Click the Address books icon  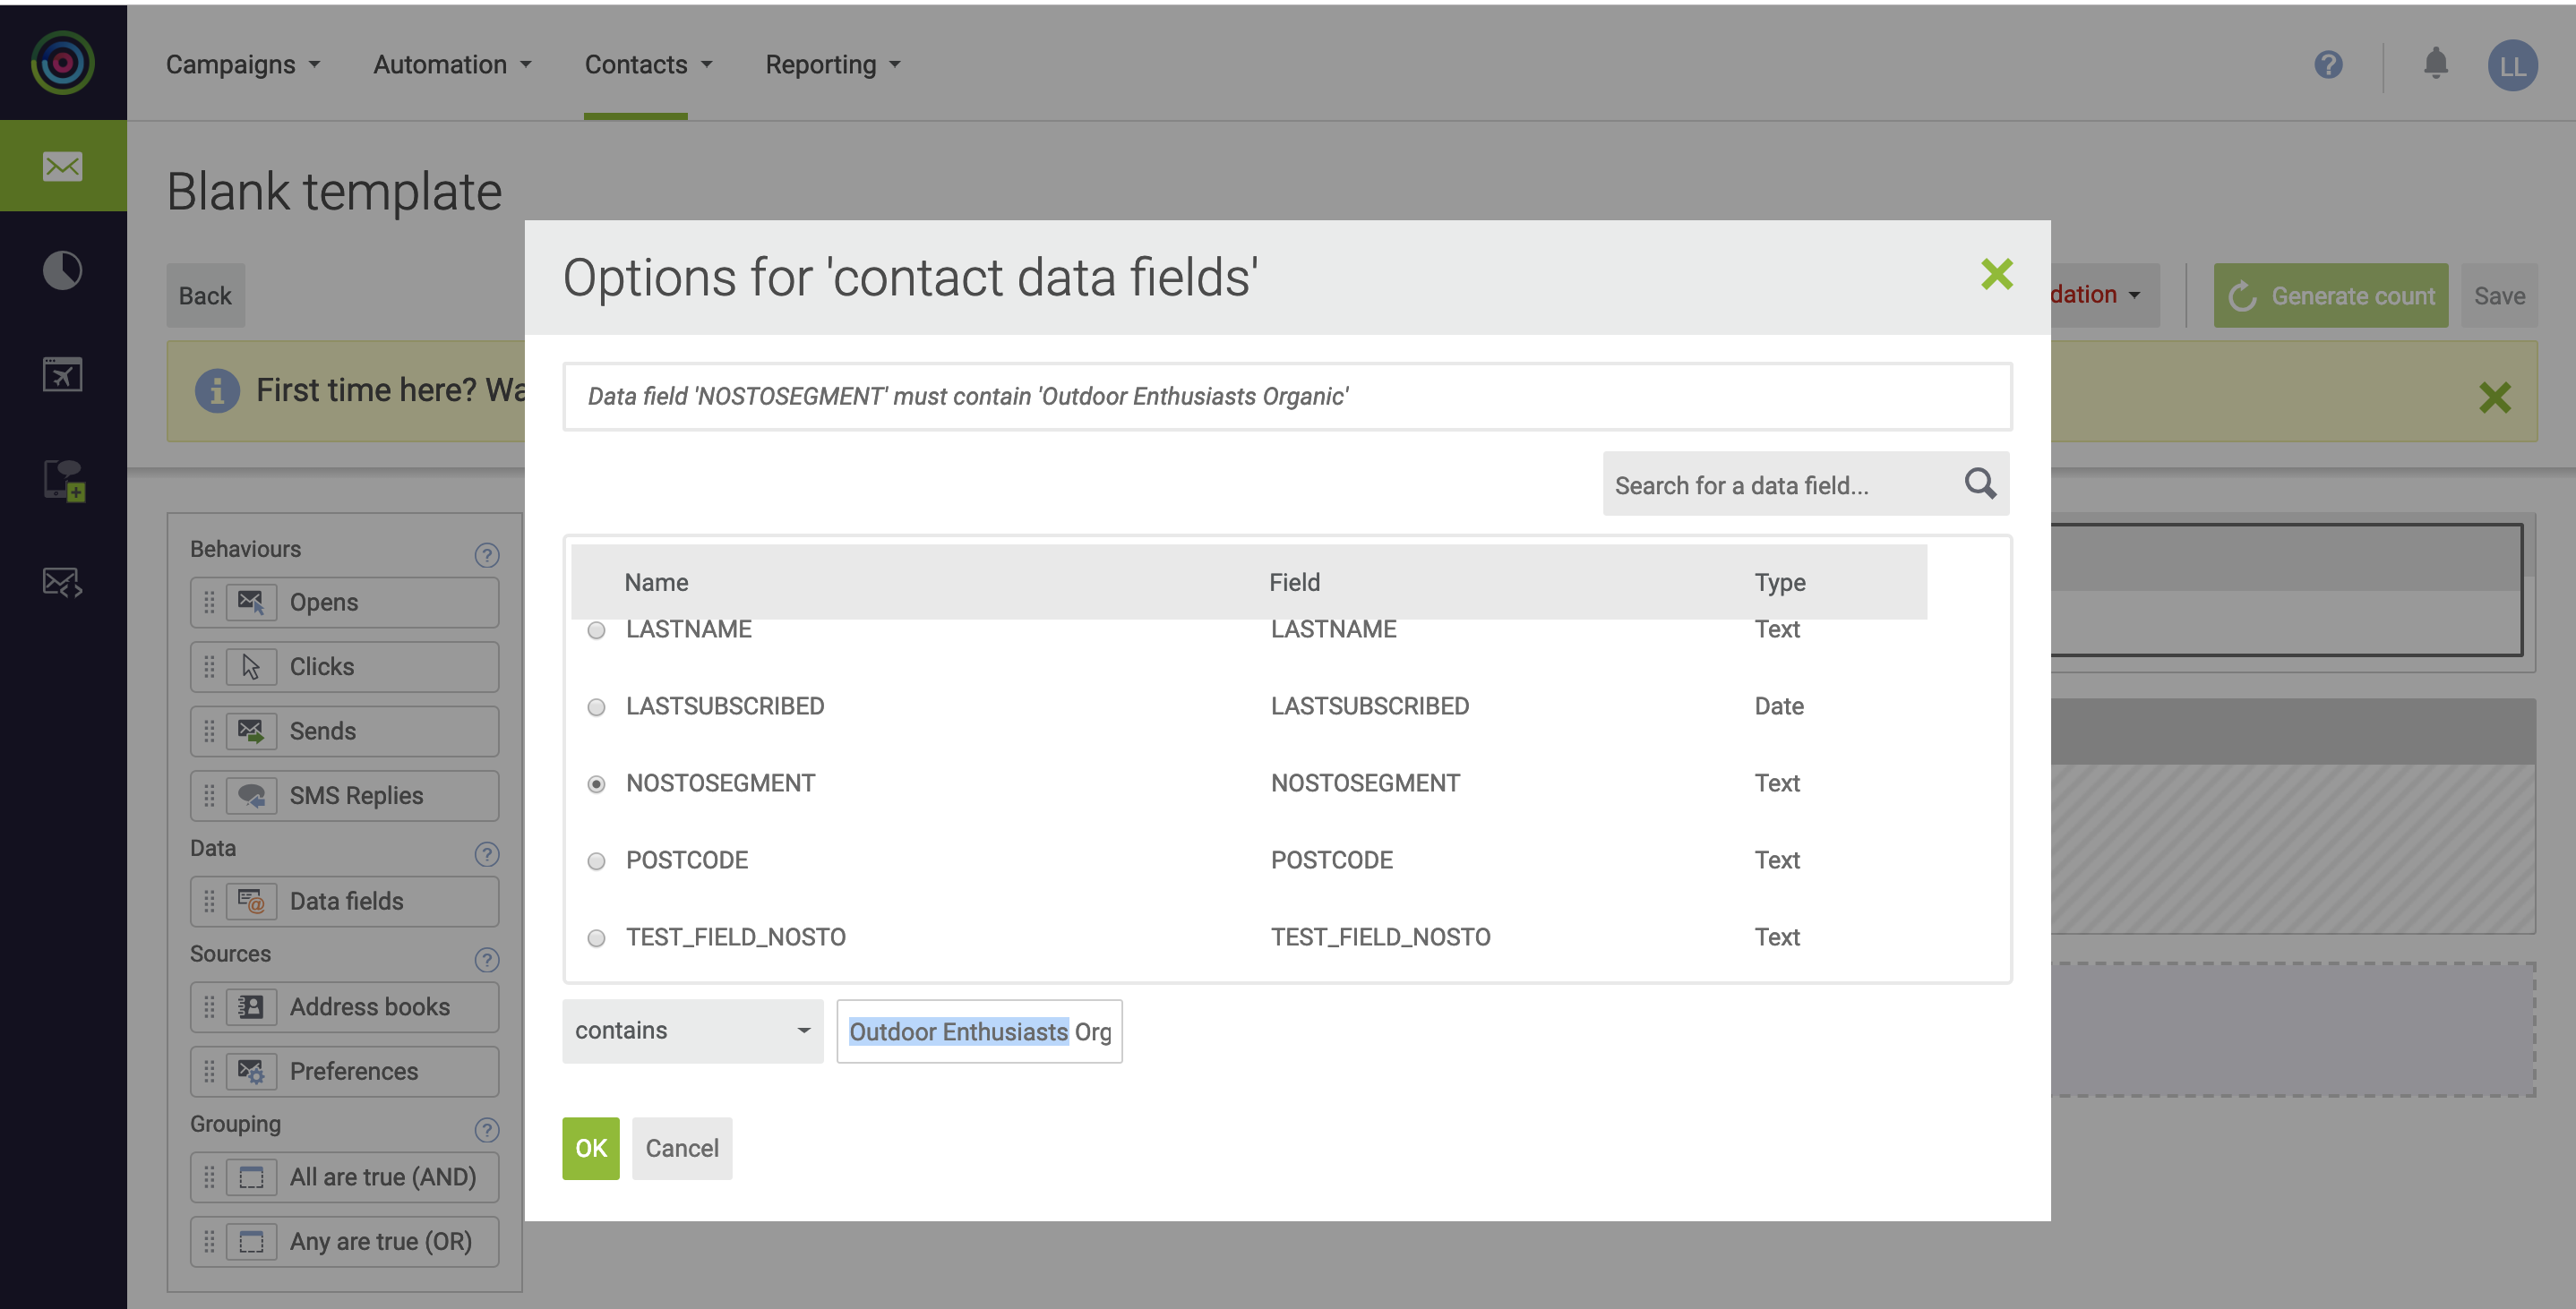tap(251, 1007)
